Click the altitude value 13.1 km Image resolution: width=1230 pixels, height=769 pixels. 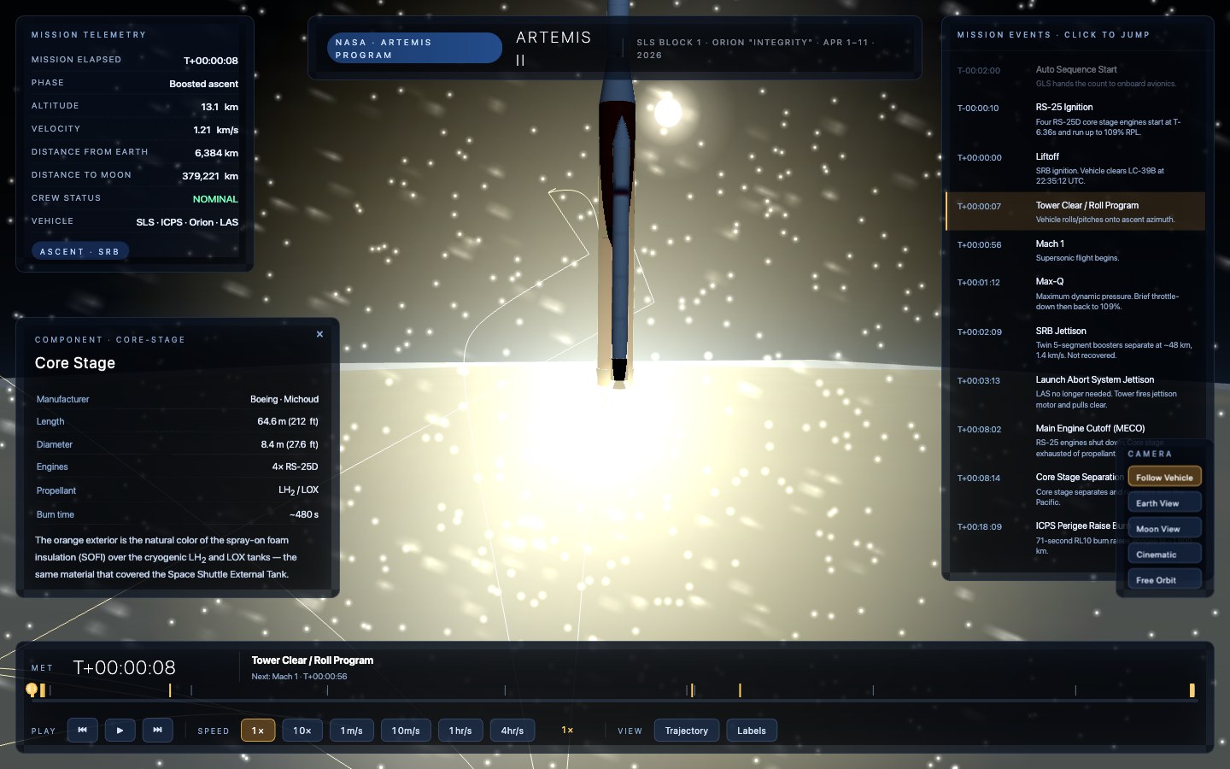pos(220,107)
